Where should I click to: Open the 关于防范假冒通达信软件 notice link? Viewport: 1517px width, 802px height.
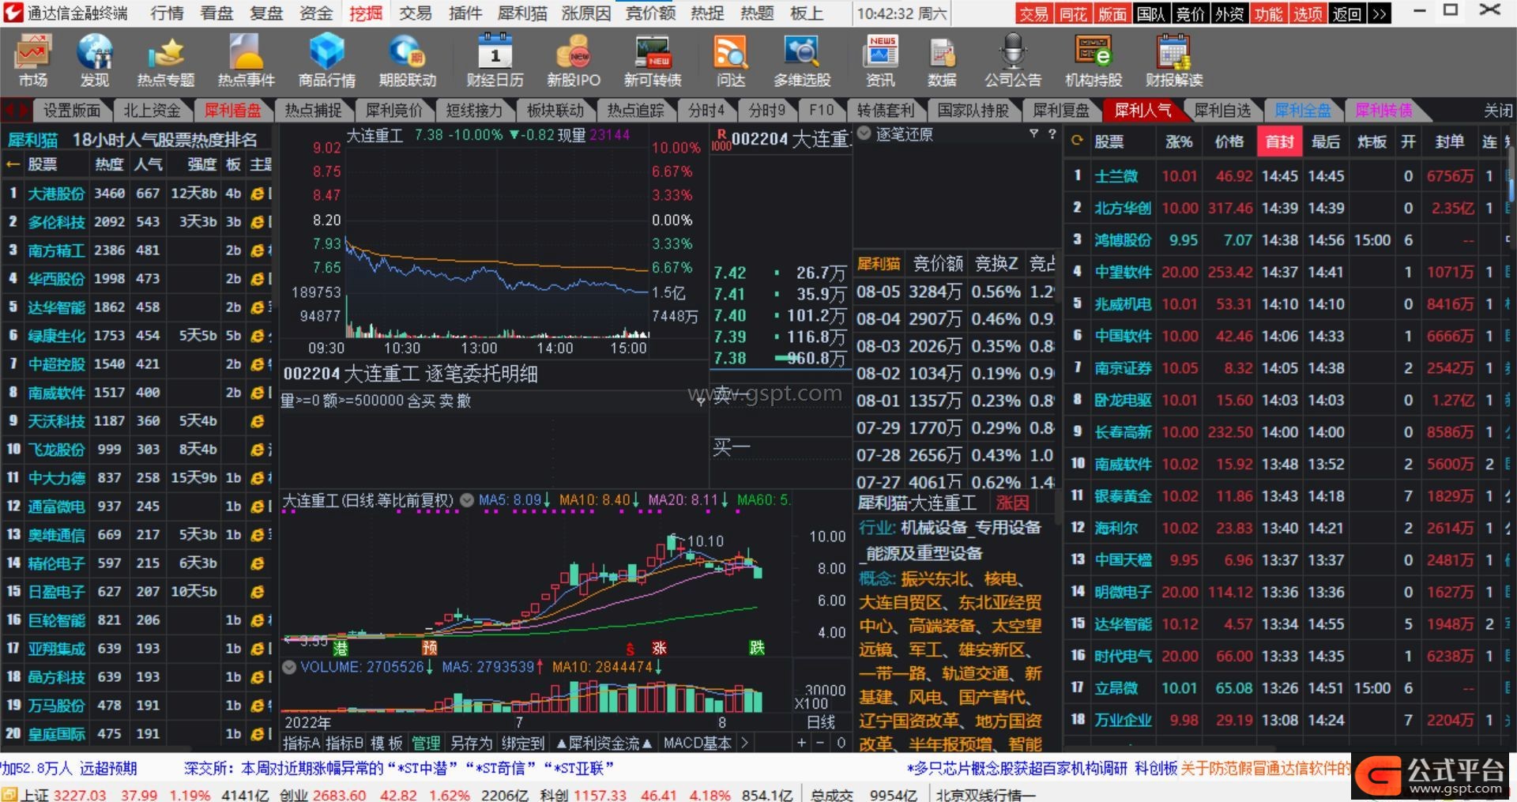click(1264, 767)
